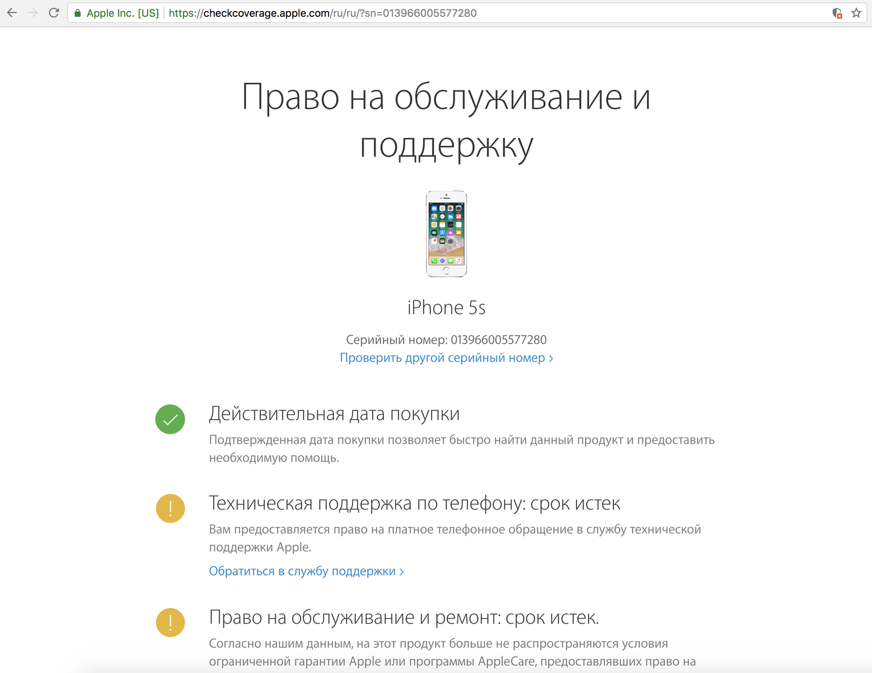The image size is (872, 673).
Task: Click the paragraph starting 'Вам предоставляется право'
Action: click(x=455, y=538)
